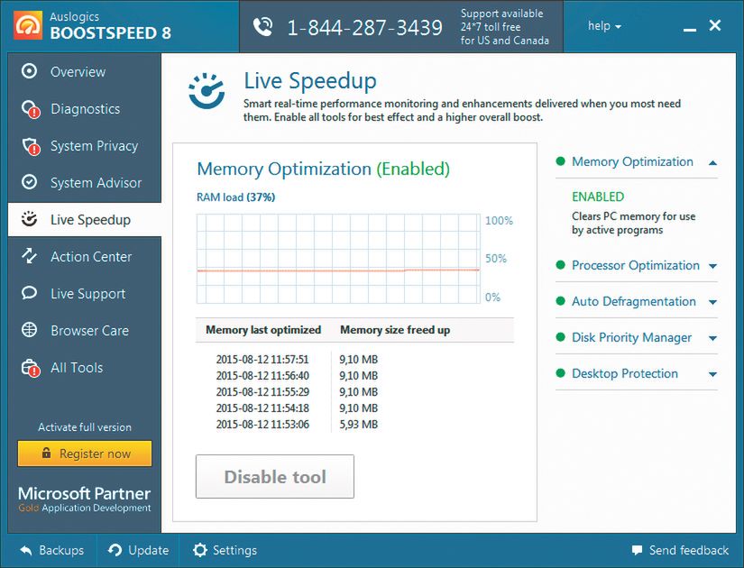Click the Activate full version text
The height and width of the screenshot is (568, 744).
85,427
